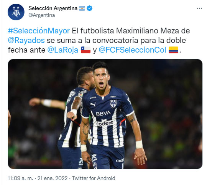The height and width of the screenshot is (185, 207).
Task: Click the Selección Argentina display name
Action: point(53,8)
